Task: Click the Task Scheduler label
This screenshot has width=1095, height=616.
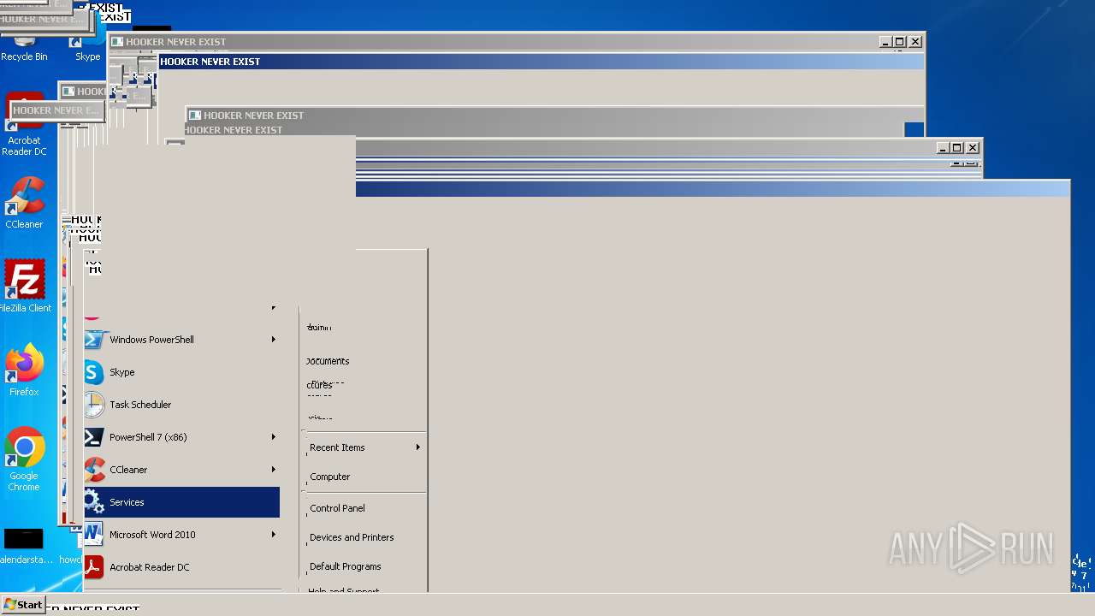Action: click(x=140, y=405)
